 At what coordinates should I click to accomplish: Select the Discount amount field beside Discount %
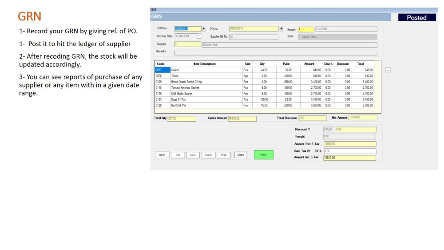(x=356, y=129)
